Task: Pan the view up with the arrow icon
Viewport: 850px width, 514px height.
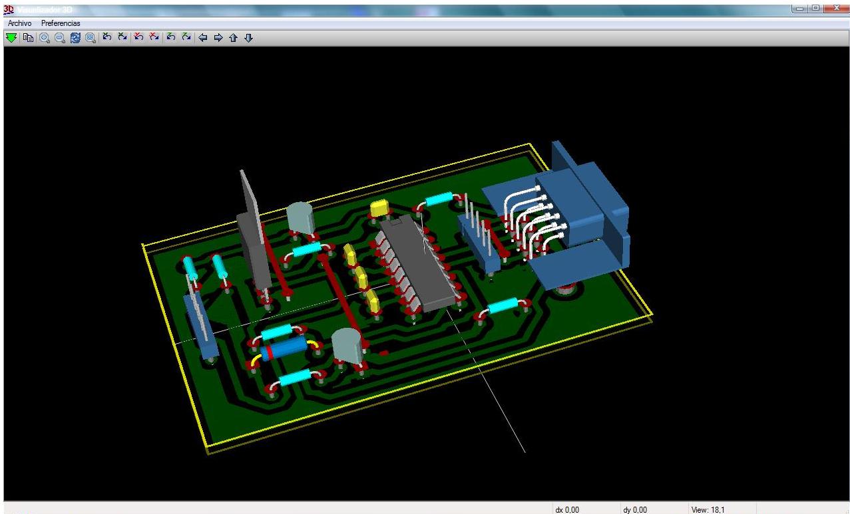Action: click(234, 38)
